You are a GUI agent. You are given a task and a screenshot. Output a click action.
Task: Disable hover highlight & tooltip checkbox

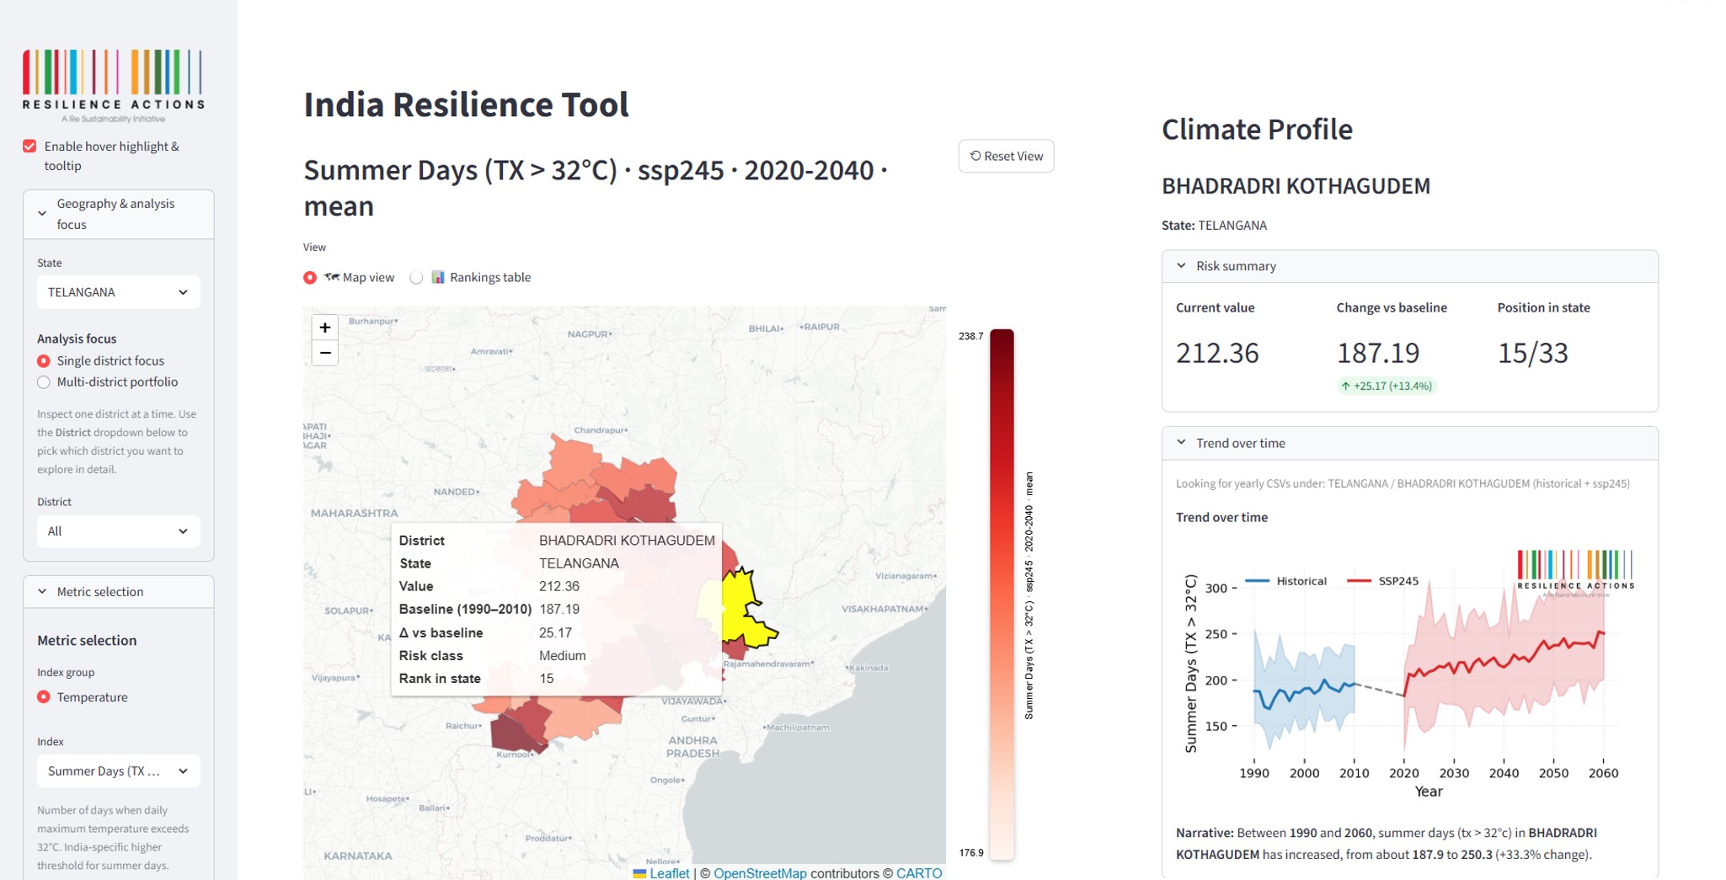click(x=30, y=147)
